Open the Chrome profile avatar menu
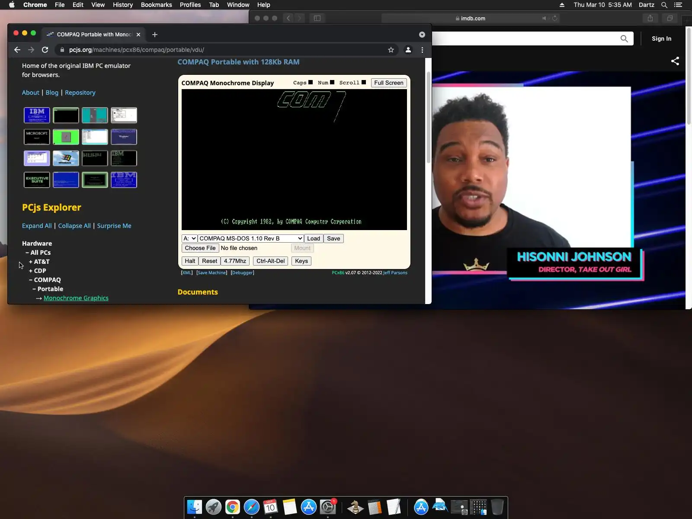 tap(408, 50)
